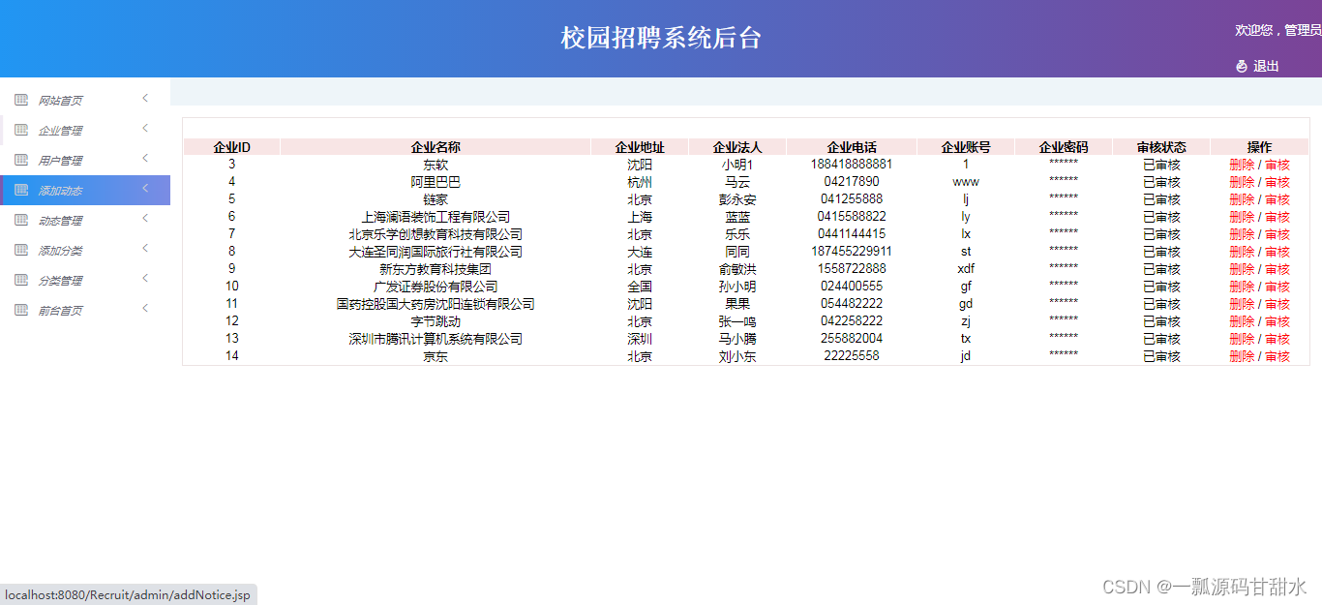
Task: Click the grid icon beside 用户管理
Action: tap(21, 160)
